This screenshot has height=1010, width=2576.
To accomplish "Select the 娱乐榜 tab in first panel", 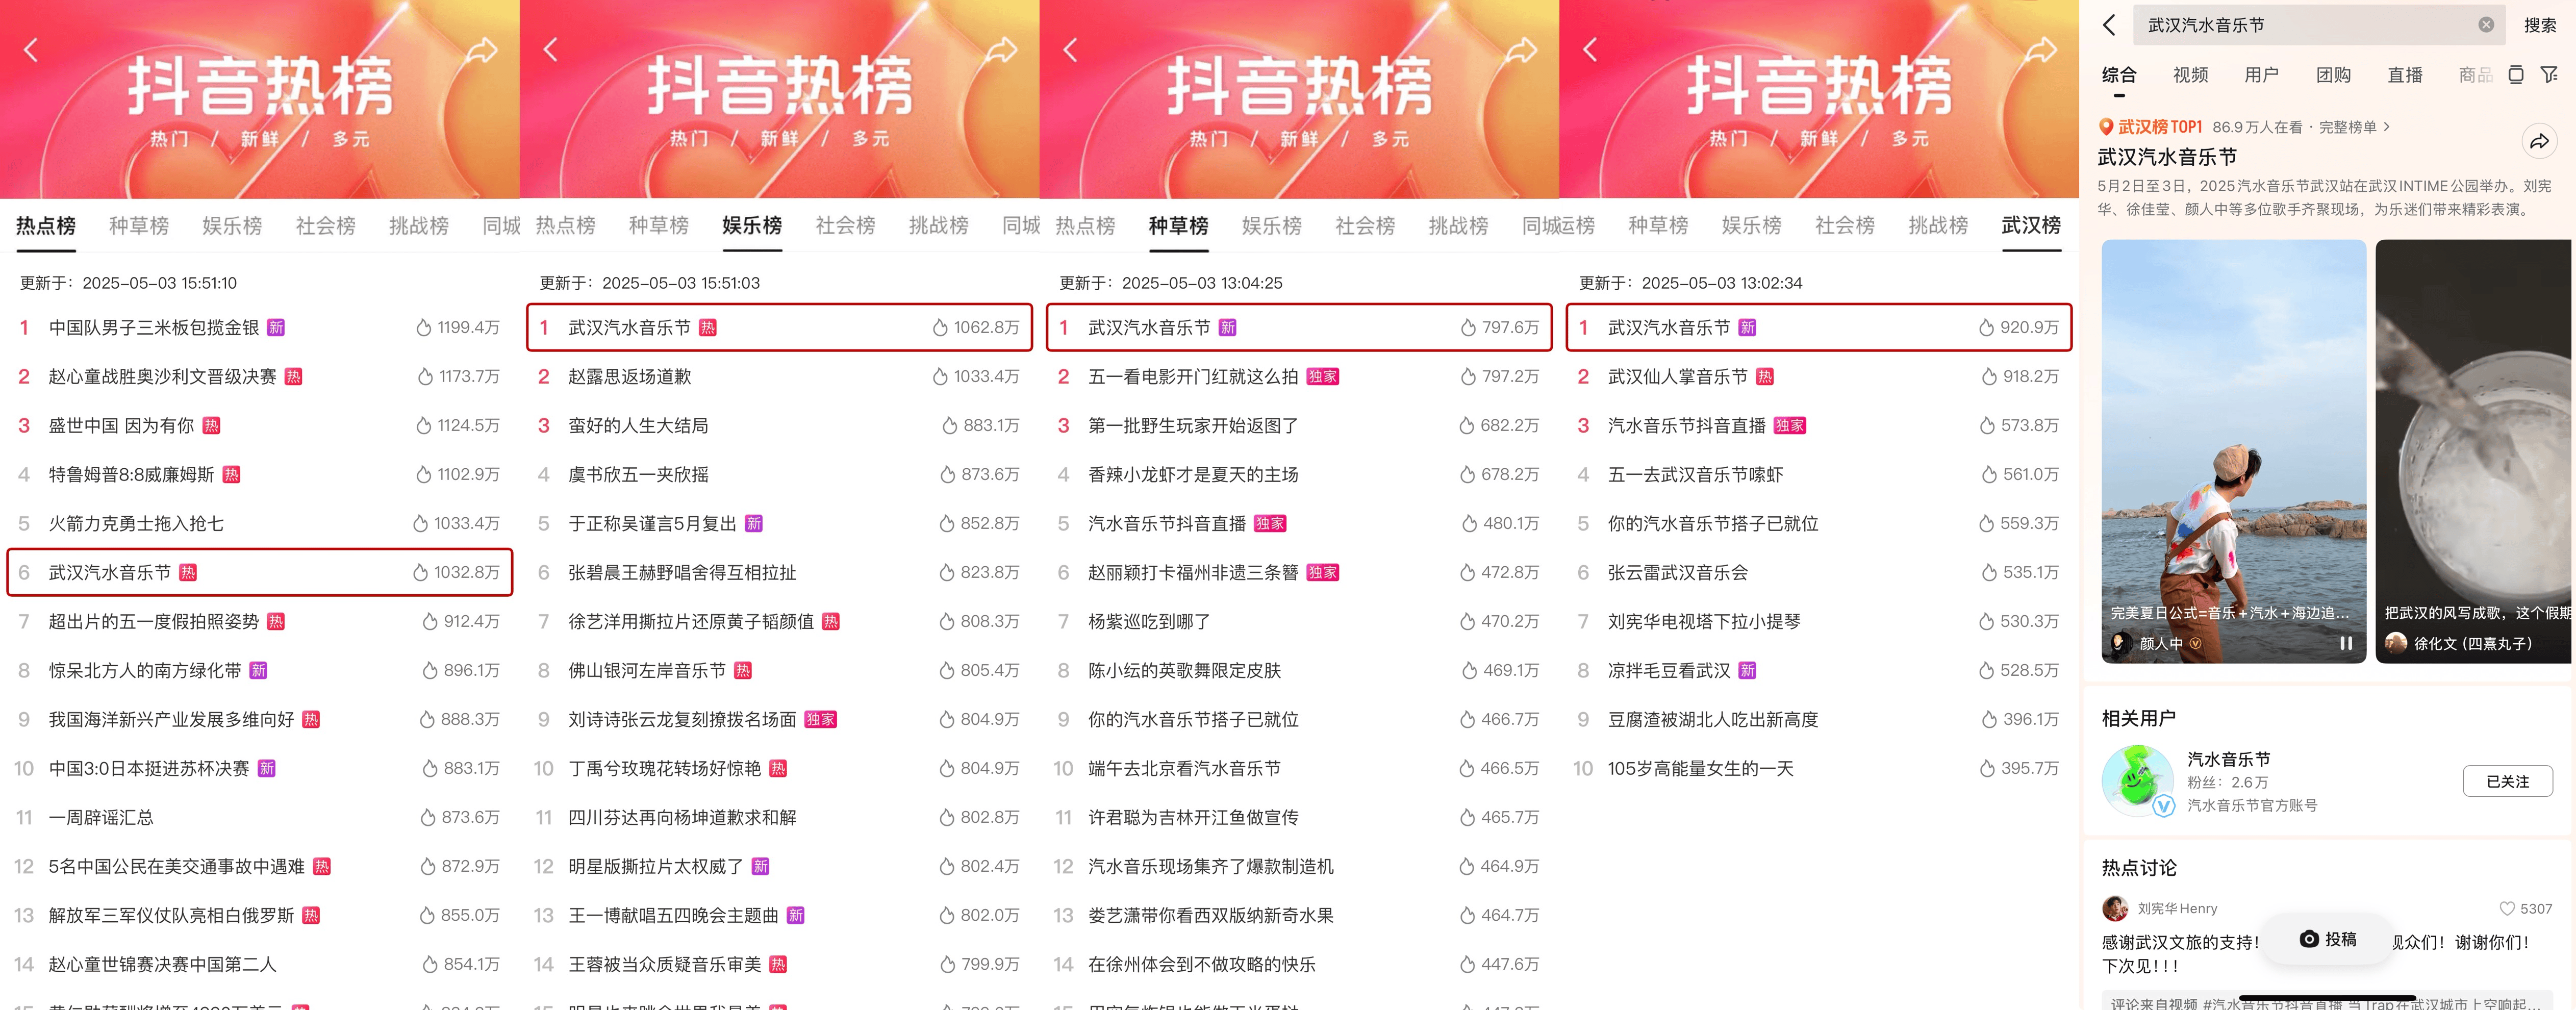I will tap(232, 226).
